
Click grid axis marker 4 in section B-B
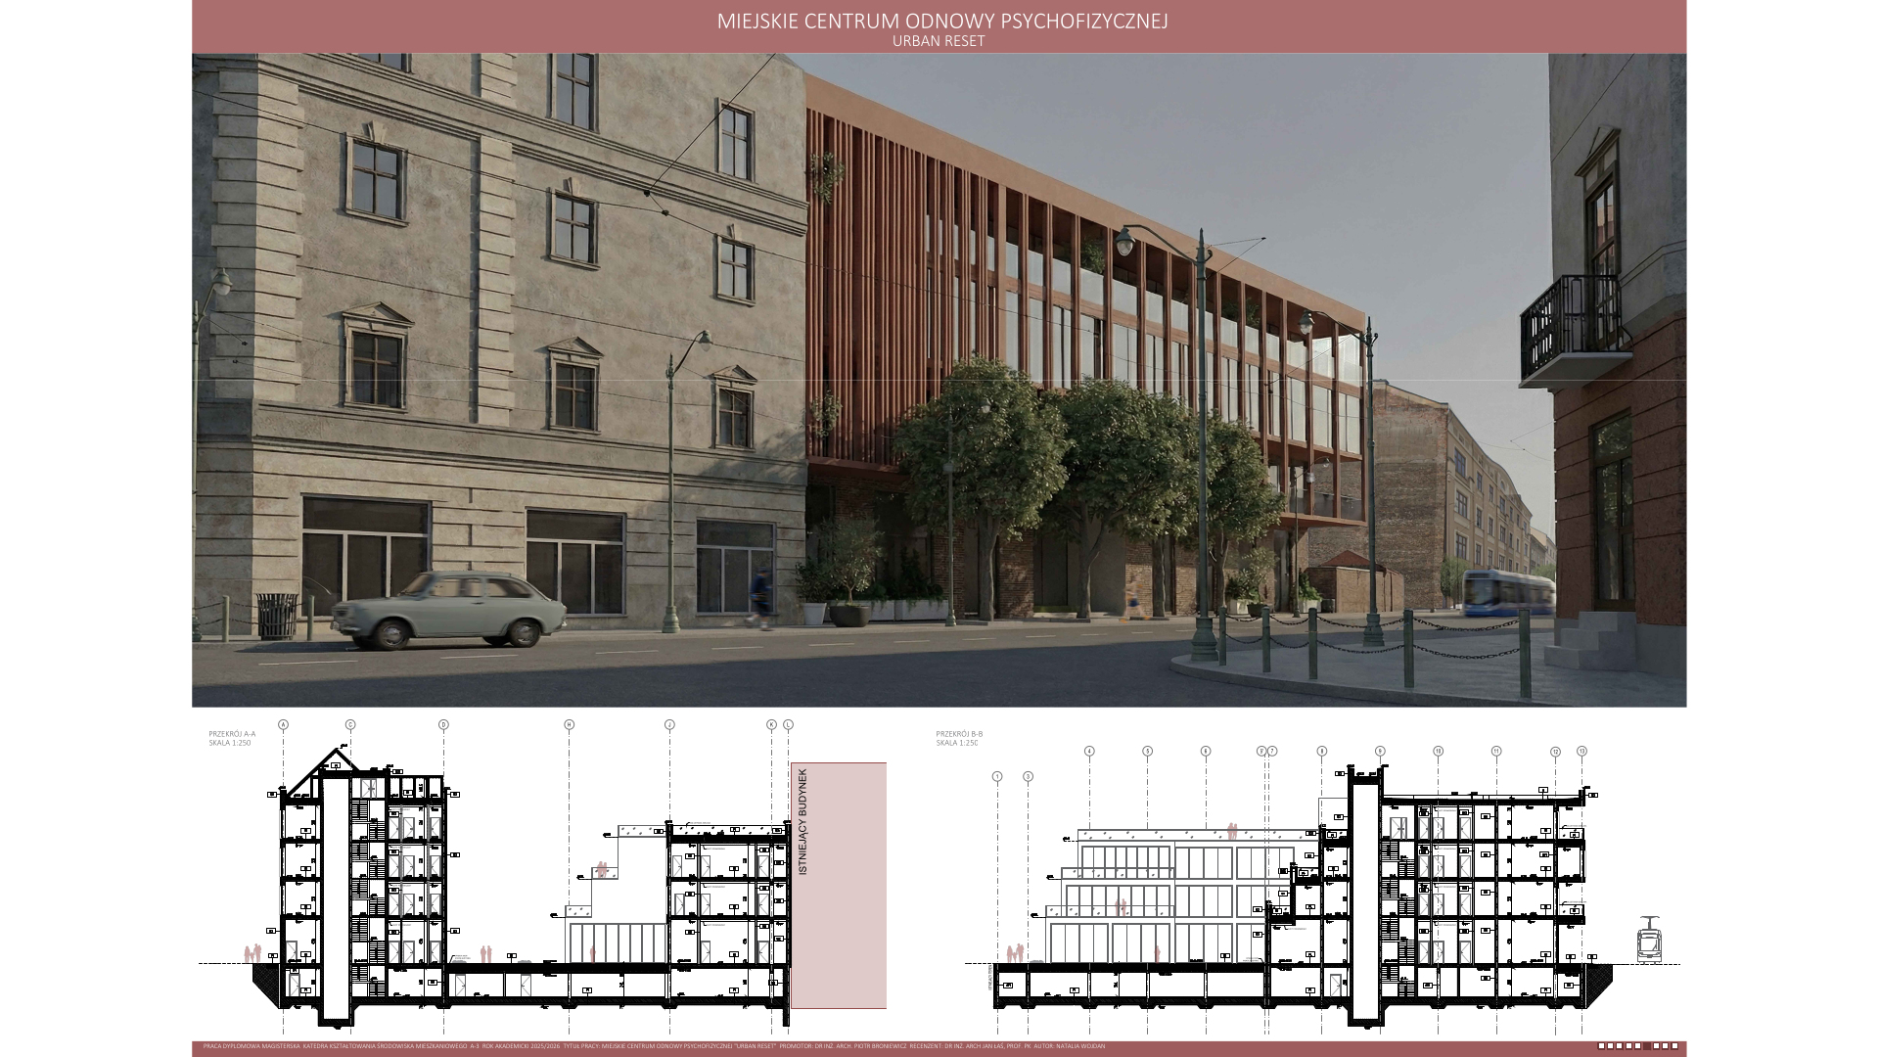click(1089, 751)
